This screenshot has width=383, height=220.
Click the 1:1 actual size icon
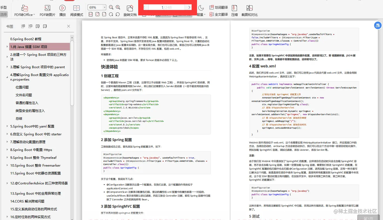click(90, 14)
